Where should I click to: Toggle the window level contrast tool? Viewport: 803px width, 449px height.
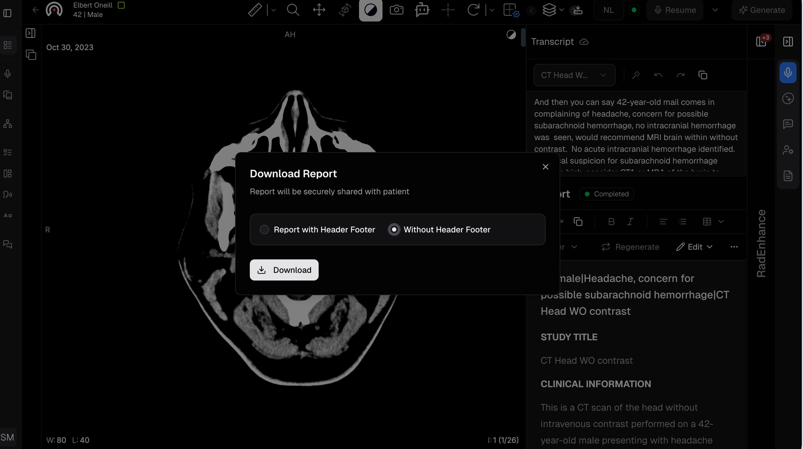click(371, 10)
